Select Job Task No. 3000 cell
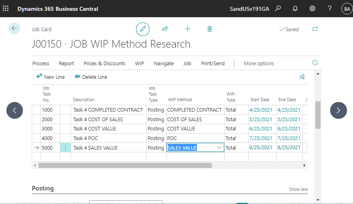This screenshot has height=204, width=353. pos(50,128)
